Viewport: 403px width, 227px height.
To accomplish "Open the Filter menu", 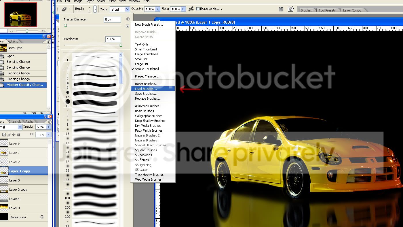I will [x=112, y=1].
